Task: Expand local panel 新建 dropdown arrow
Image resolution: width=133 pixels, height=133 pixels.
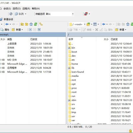Action: (22, 30)
